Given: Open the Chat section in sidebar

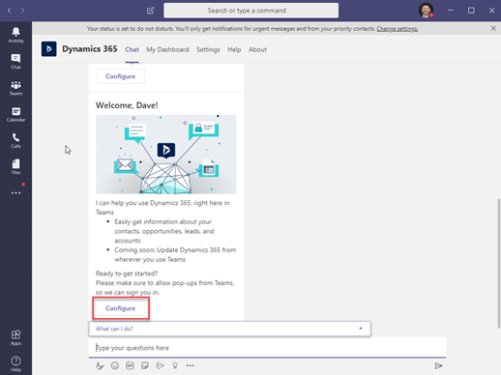Looking at the screenshot, I should pyautogui.click(x=15, y=61).
